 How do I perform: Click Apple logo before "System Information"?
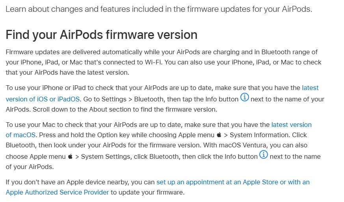(x=219, y=135)
